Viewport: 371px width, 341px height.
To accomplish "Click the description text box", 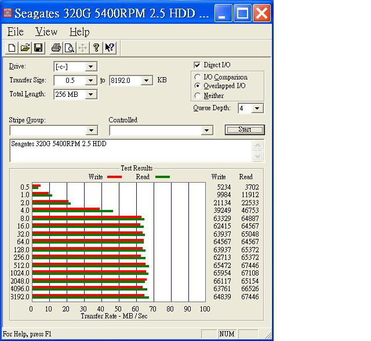I will tap(131, 151).
